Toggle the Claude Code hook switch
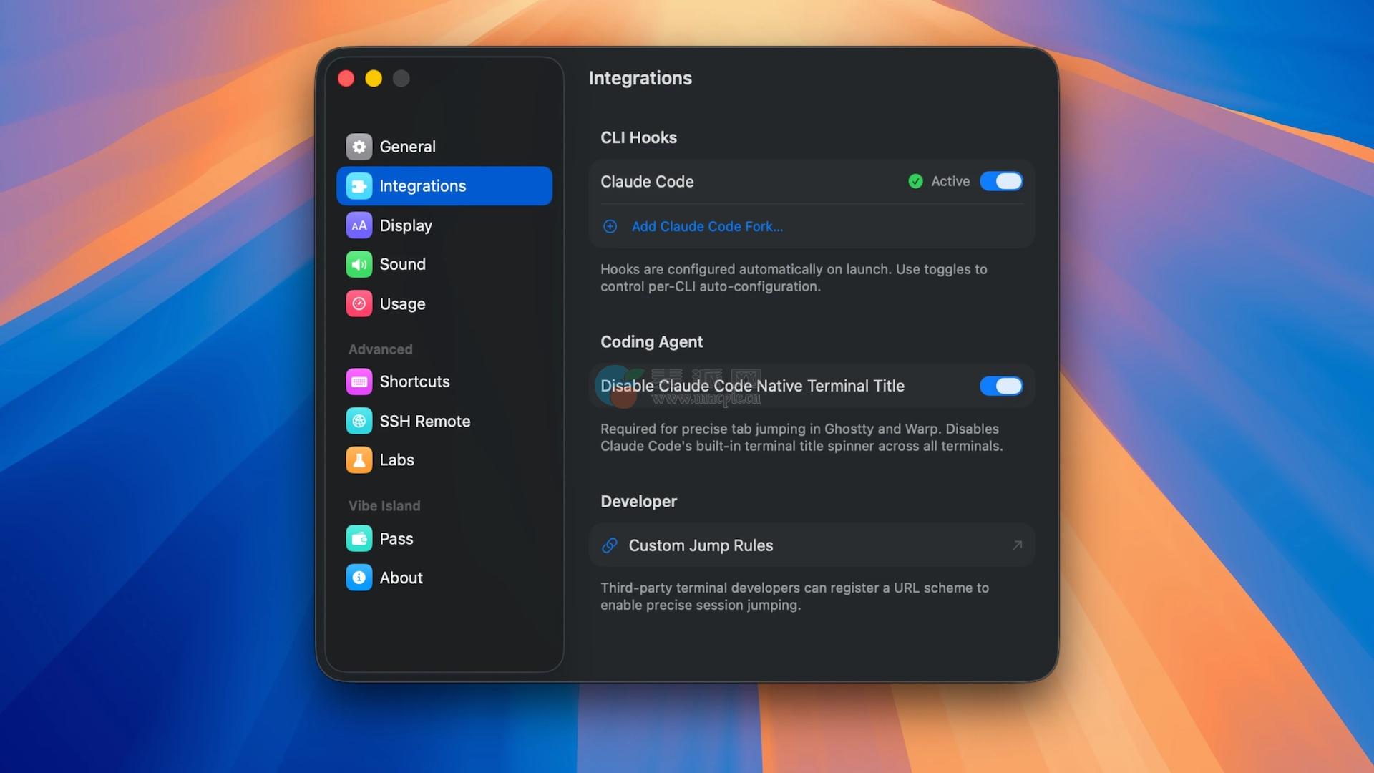 (x=1000, y=181)
